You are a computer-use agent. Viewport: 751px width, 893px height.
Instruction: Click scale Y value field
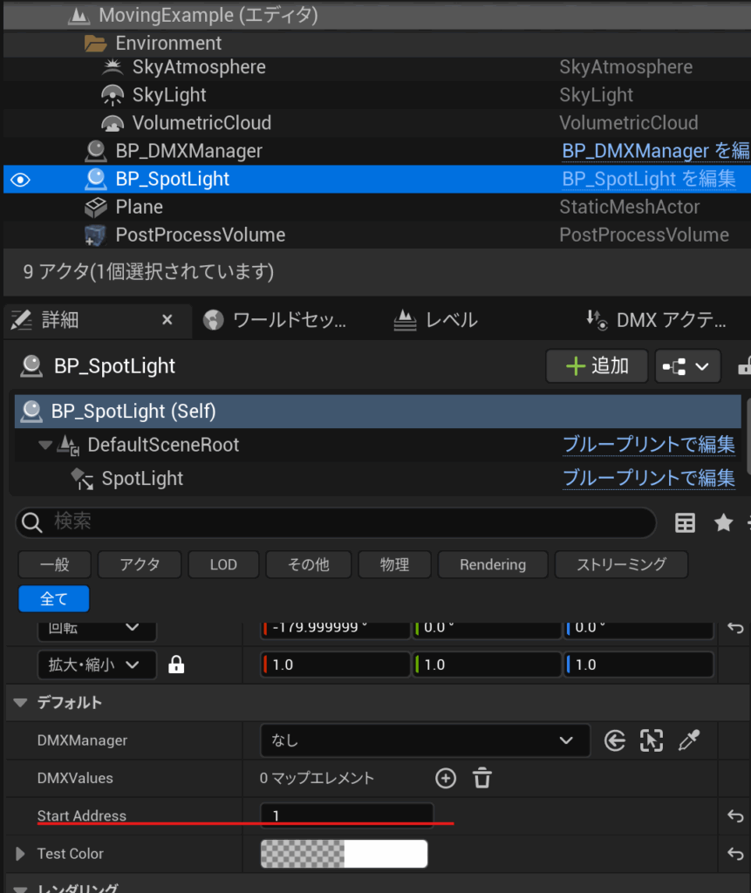(488, 665)
